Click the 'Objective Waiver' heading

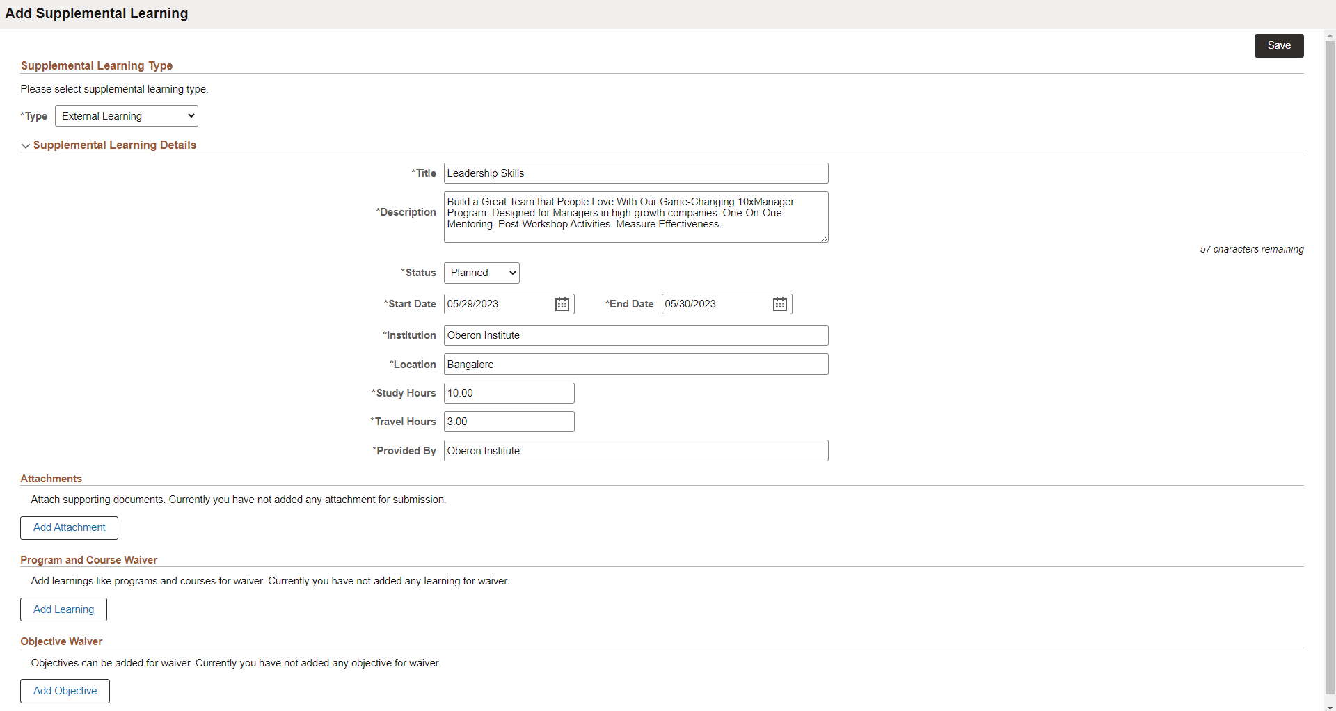pyautogui.click(x=61, y=641)
